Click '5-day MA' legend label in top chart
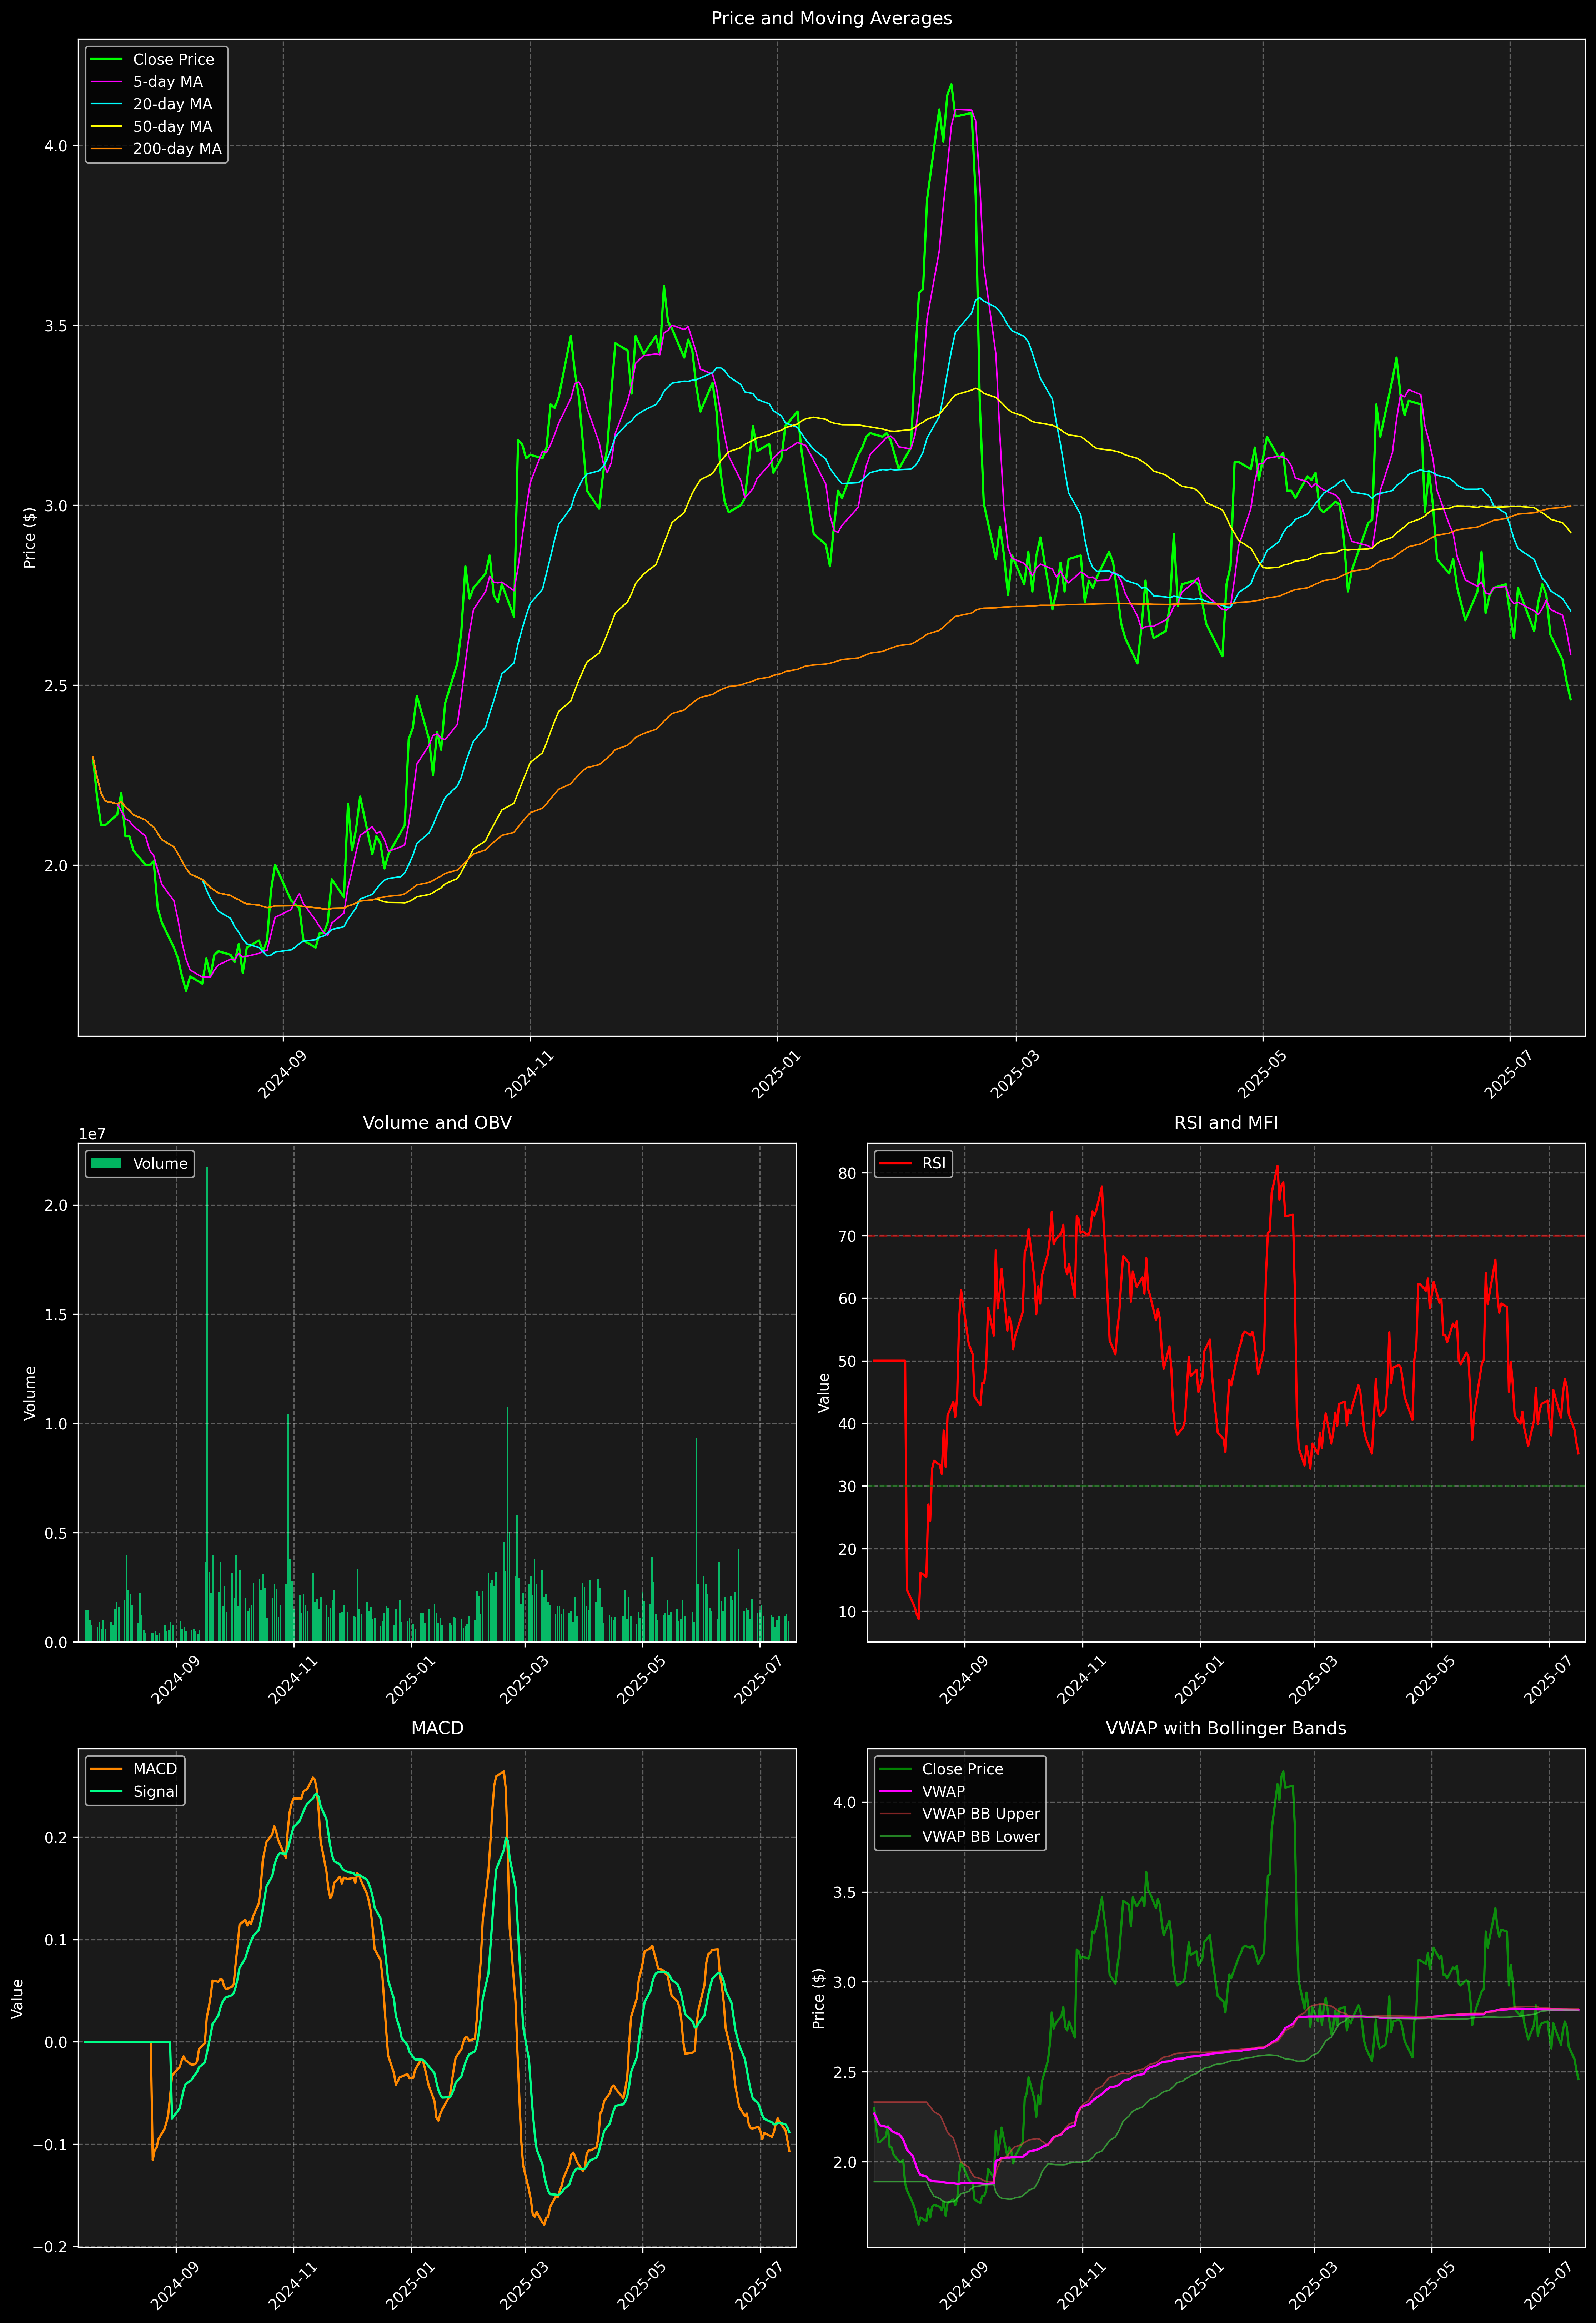This screenshot has height=2323, width=1596. pos(168,82)
